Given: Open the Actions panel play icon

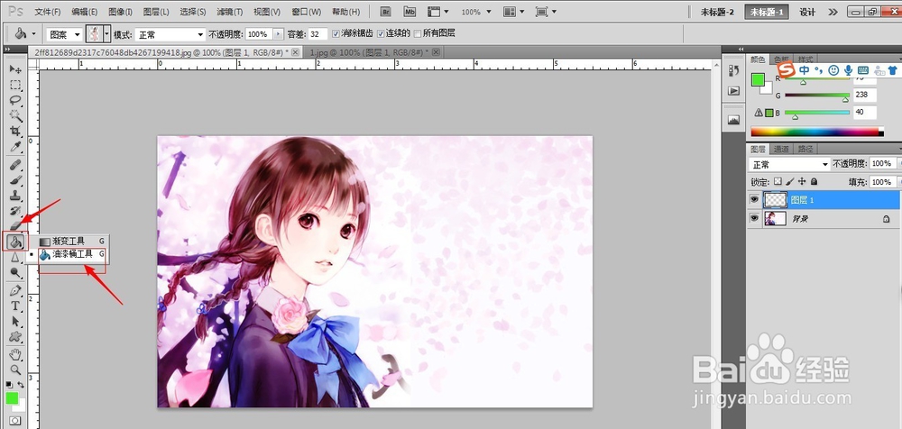Looking at the screenshot, I should [733, 91].
